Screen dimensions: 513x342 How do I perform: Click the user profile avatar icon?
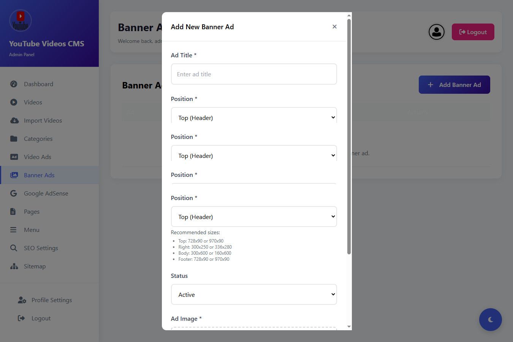pos(436,32)
